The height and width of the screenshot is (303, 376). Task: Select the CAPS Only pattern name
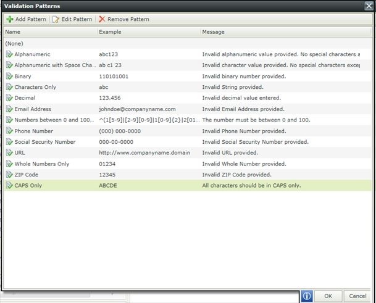(x=28, y=185)
